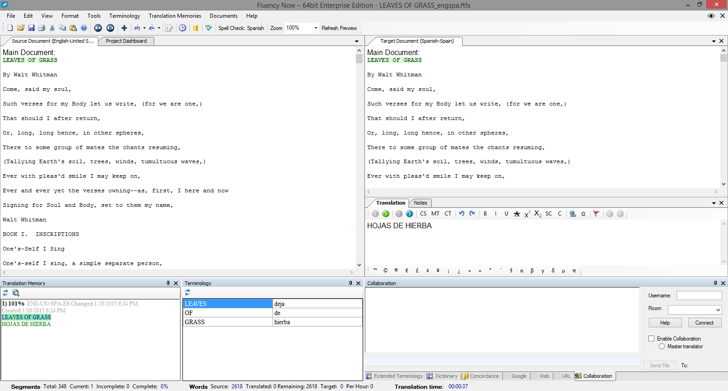728x391 pixels.
Task: Click the Send File button
Action: pyautogui.click(x=659, y=366)
